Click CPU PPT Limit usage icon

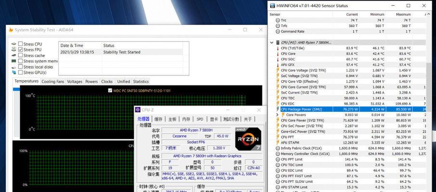(x=278, y=159)
